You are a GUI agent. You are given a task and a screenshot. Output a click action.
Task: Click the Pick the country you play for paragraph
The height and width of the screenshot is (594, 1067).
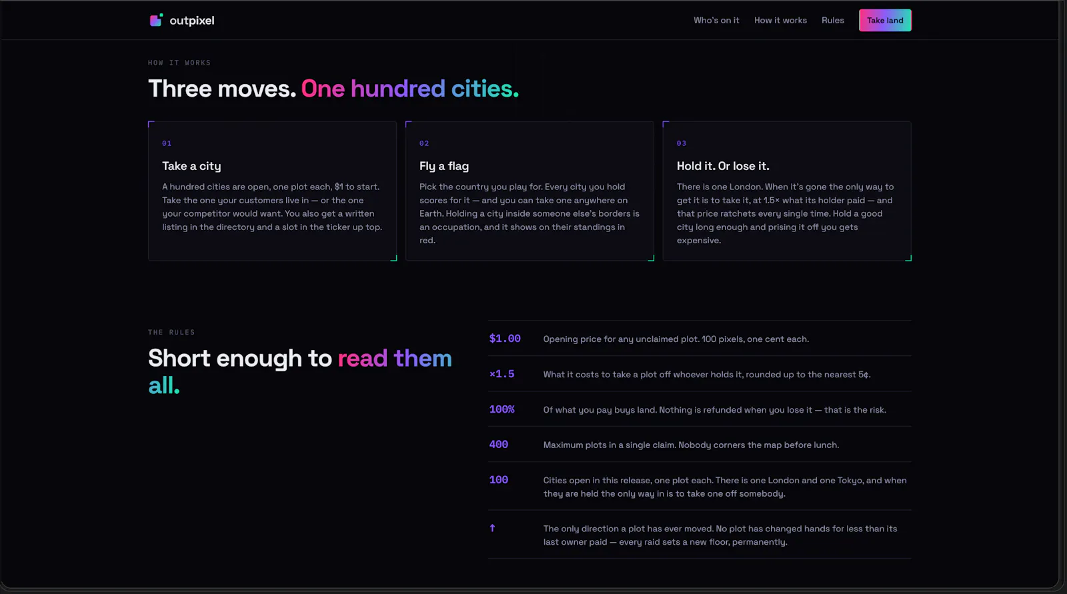(x=529, y=214)
